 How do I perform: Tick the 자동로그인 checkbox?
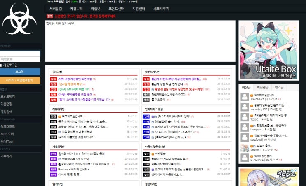1,65
